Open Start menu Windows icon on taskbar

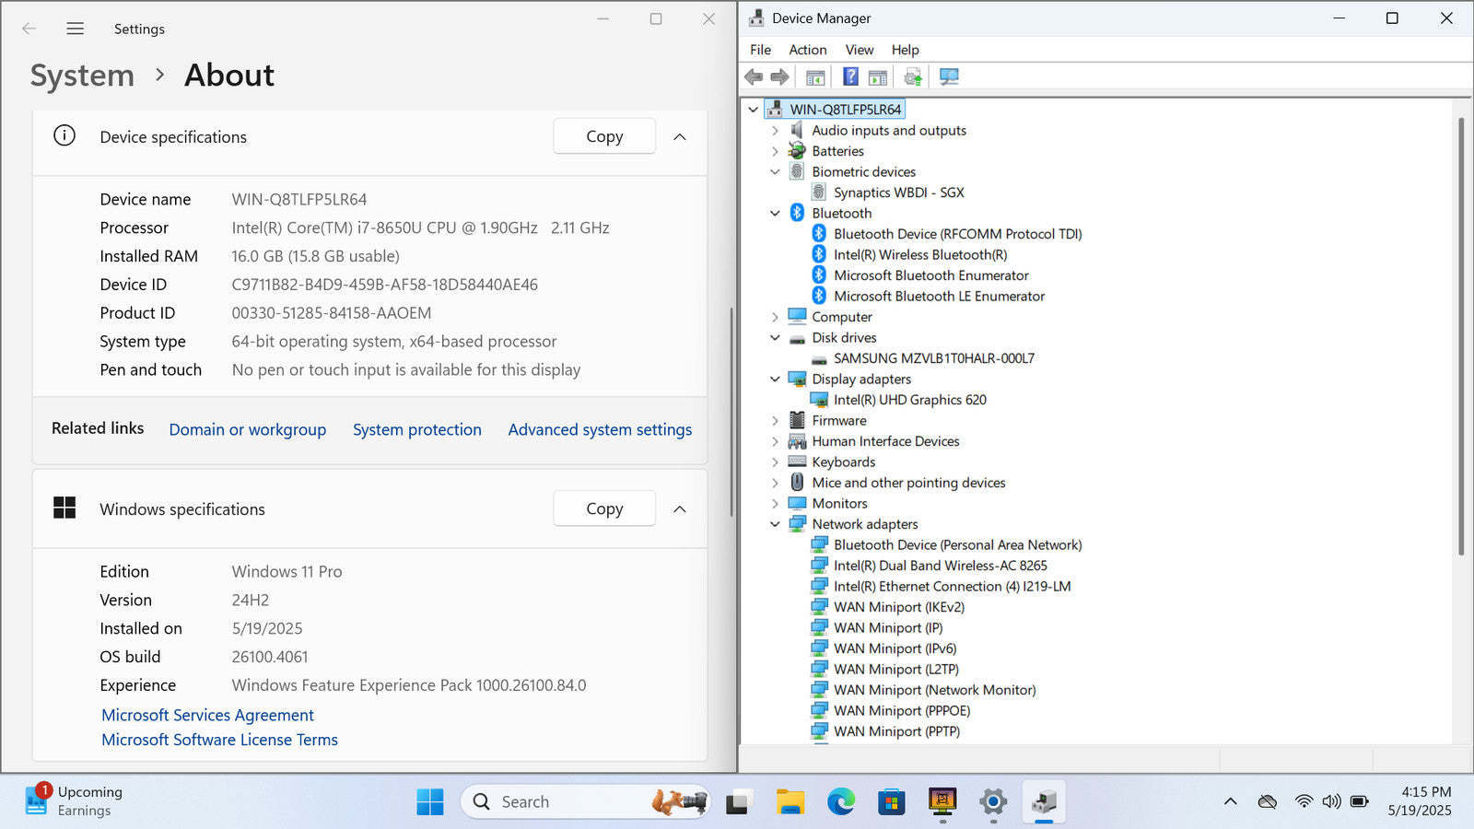(x=430, y=802)
